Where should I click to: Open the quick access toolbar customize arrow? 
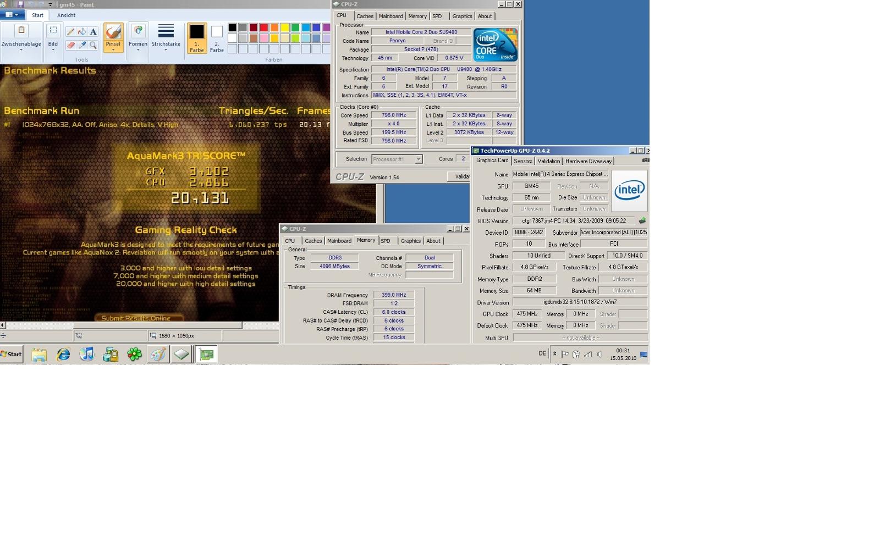coord(50,4)
